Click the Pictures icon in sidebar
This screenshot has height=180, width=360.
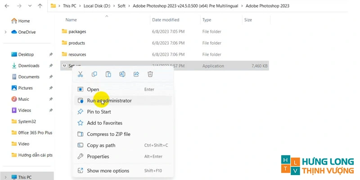[14, 88]
